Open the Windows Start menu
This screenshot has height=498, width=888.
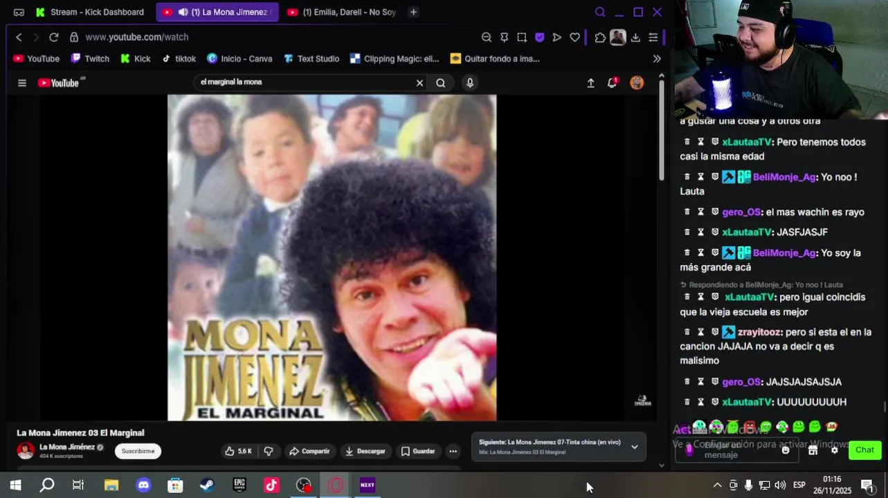(15, 486)
